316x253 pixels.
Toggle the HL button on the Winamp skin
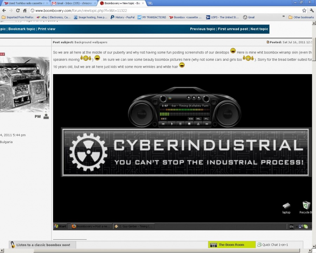pos(198,119)
